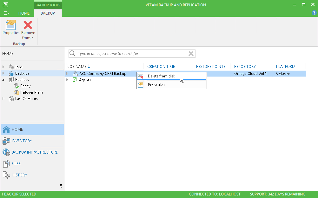Click the Properties ribbon icon
The image size is (318, 198).
(11, 25)
